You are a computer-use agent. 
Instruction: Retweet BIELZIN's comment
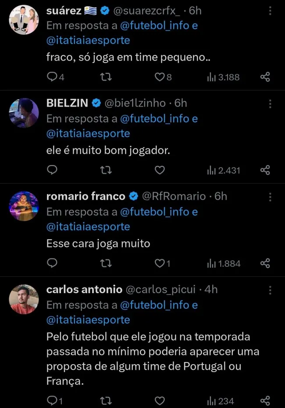click(106, 170)
